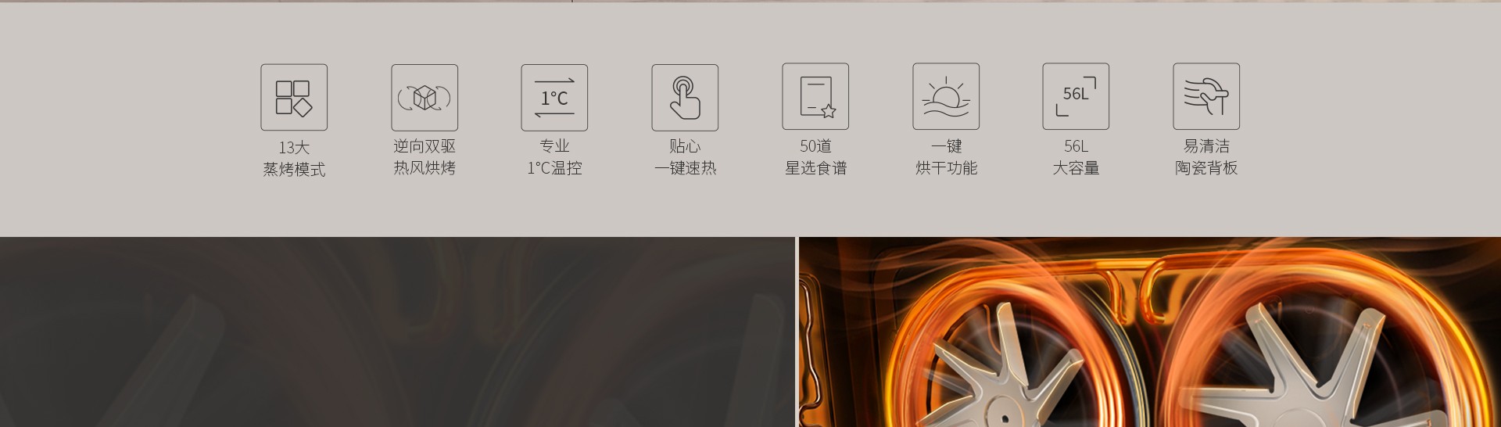The width and height of the screenshot is (1501, 427).
Task: Select the 逆向双驱 hot air cube icon
Action: [x=425, y=97]
